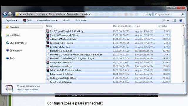Image resolution: width=188 pixels, height=106 pixels.
Task: Click the selection thumbnail in details pane
Action: click(9, 88)
